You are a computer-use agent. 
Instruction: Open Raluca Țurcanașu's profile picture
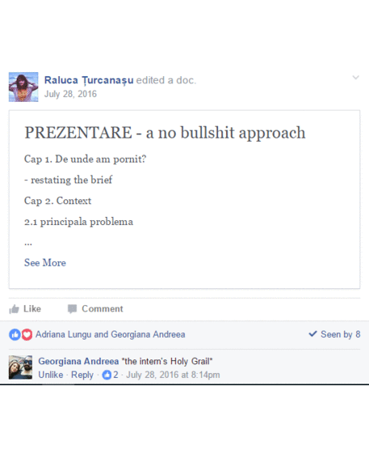point(23,87)
